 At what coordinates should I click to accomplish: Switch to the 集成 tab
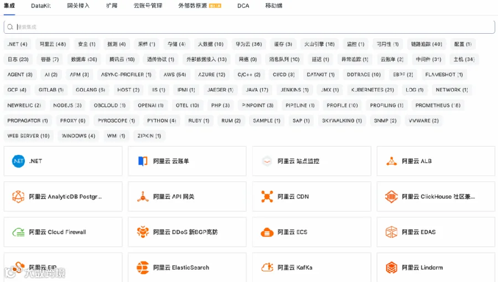click(9, 6)
